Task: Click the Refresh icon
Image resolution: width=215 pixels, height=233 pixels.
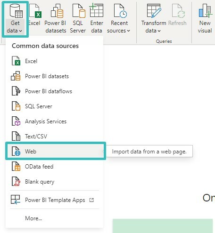Action: [178, 11]
